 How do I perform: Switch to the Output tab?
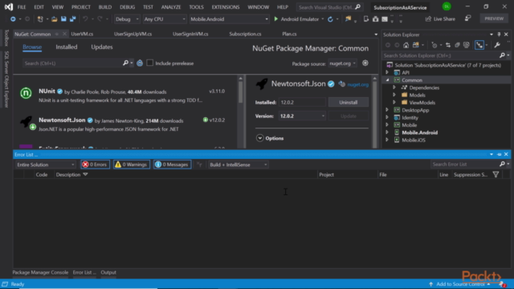tap(108, 272)
